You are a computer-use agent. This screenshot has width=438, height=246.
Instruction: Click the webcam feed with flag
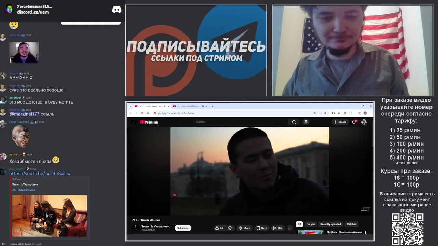[x=352, y=51]
